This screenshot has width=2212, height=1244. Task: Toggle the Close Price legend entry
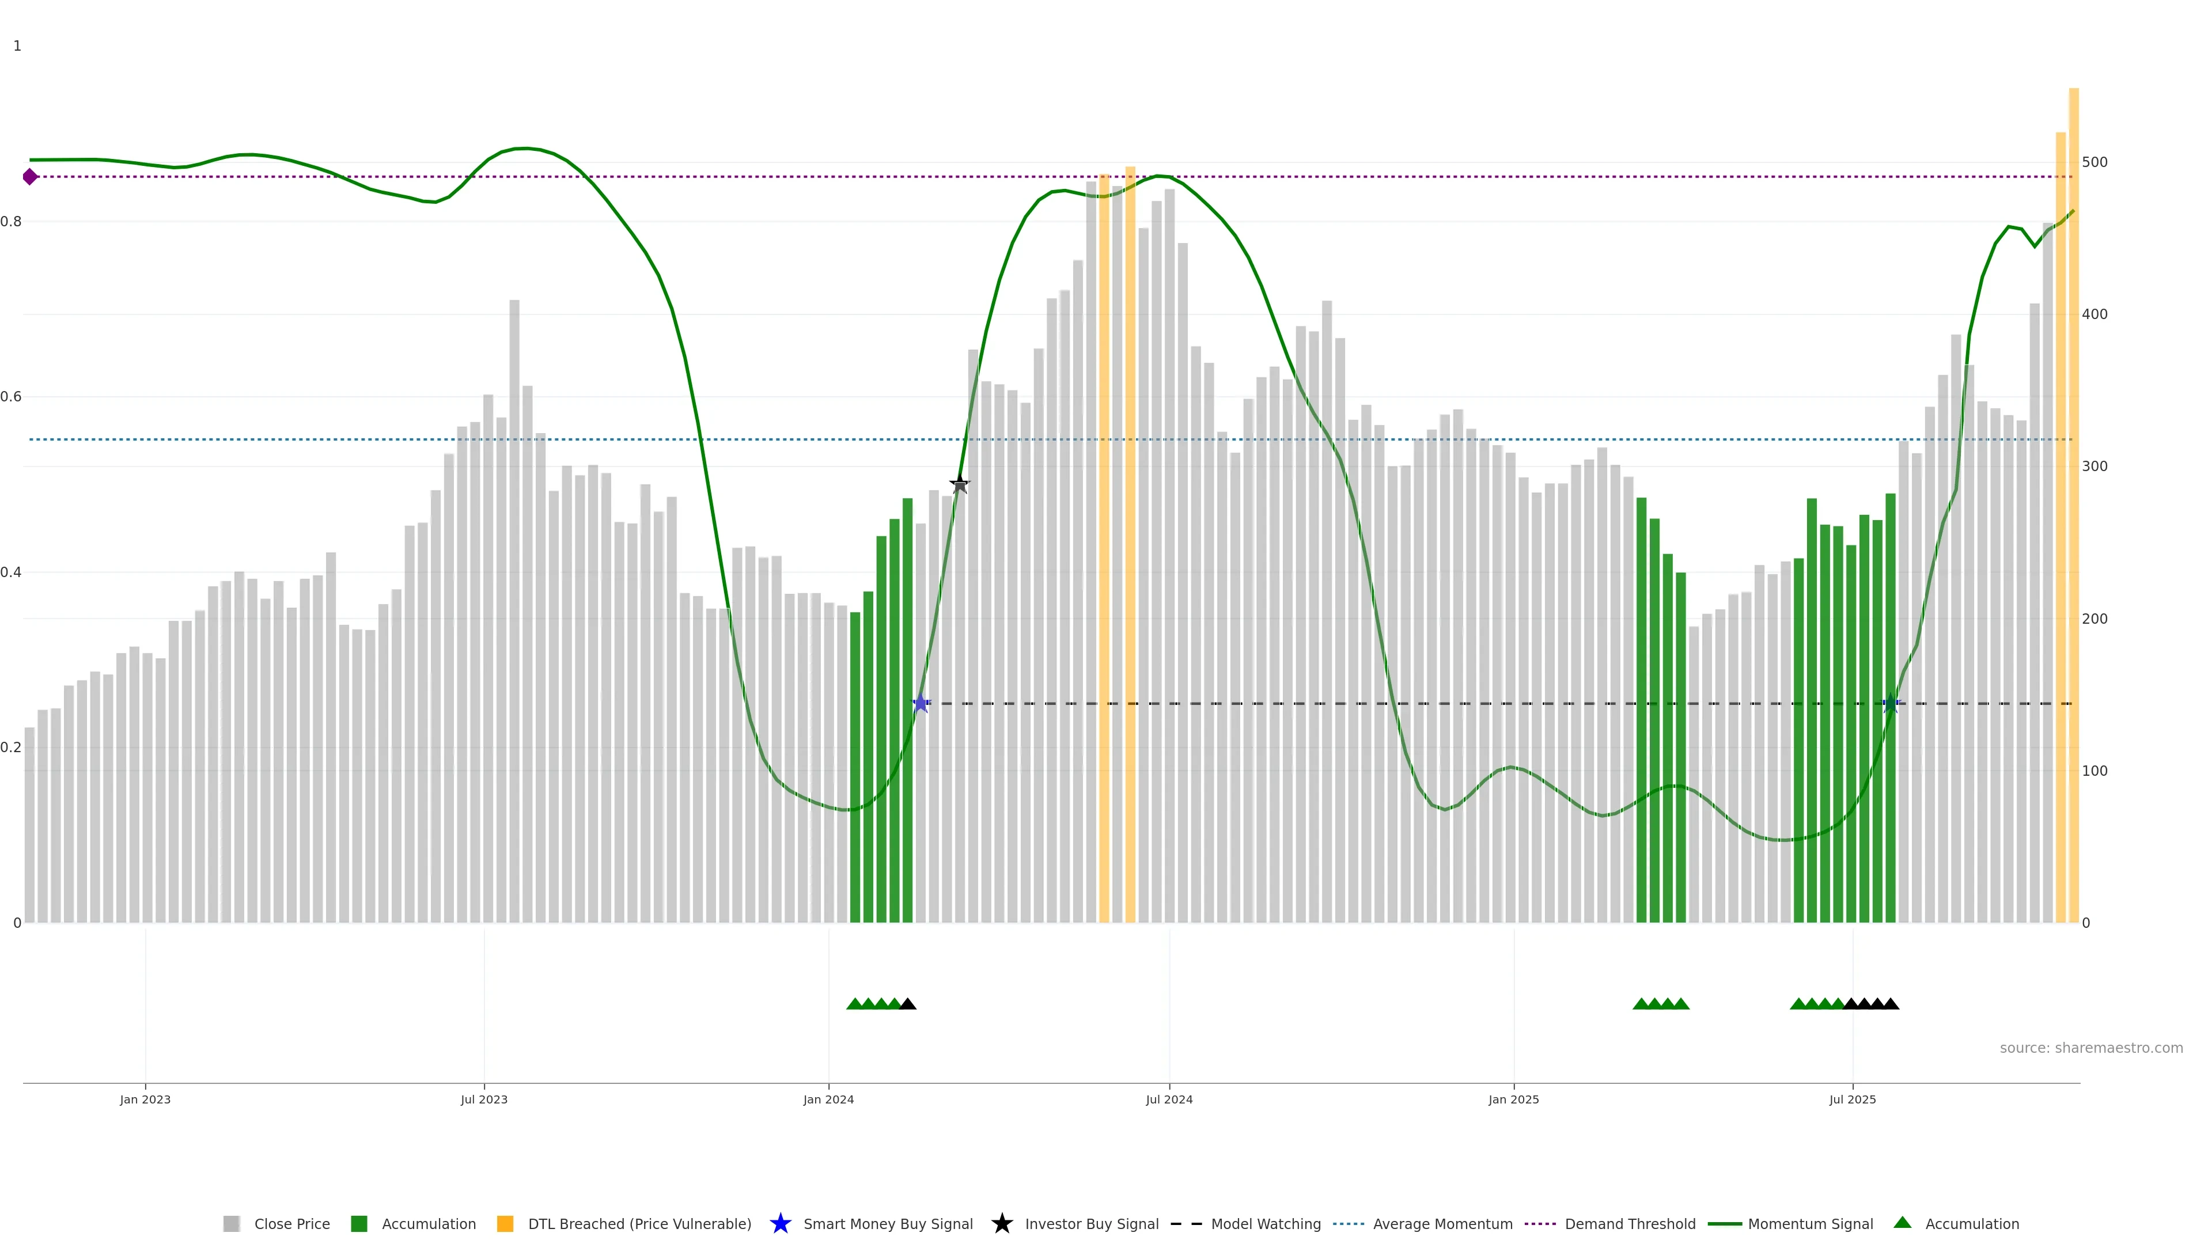tap(291, 1224)
